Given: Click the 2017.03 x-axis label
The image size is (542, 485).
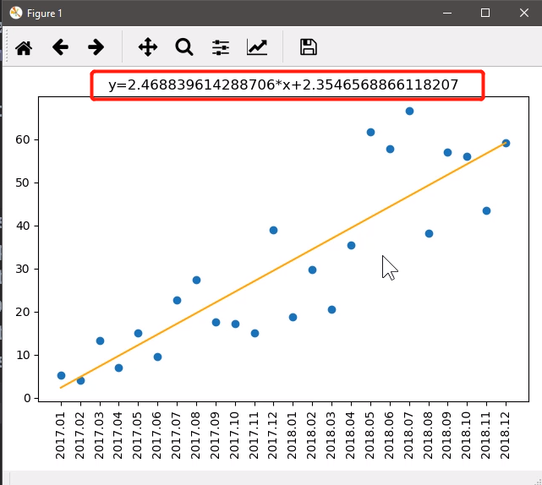Looking at the screenshot, I should coord(100,436).
